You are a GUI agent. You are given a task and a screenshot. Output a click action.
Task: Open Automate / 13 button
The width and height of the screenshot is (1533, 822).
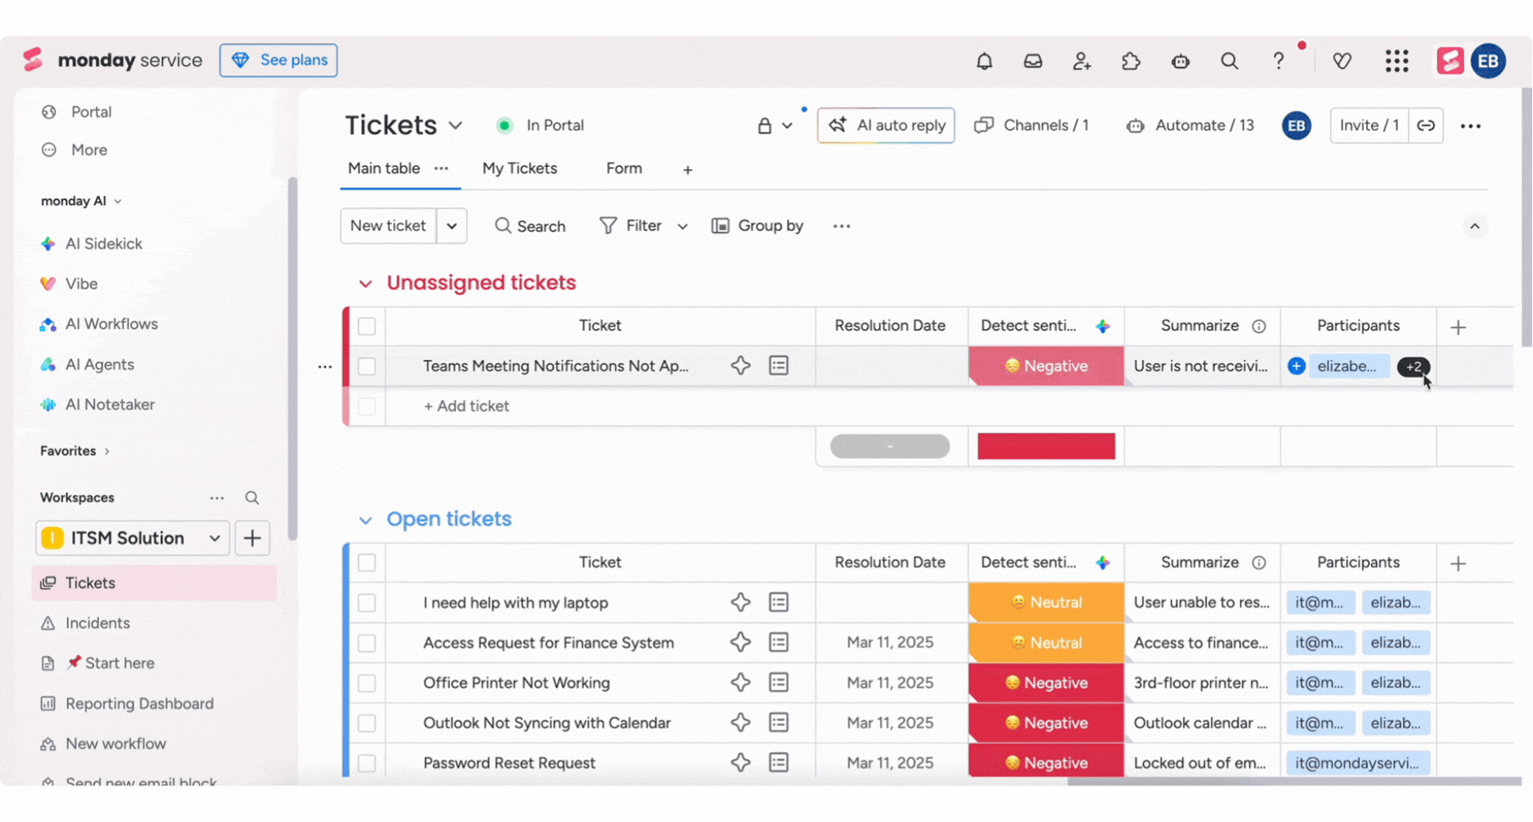[x=1190, y=125]
